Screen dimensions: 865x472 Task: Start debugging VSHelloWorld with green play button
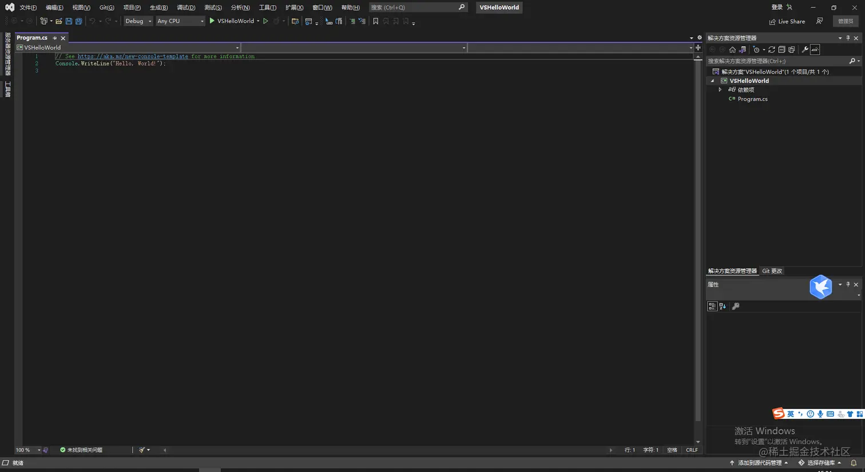212,21
